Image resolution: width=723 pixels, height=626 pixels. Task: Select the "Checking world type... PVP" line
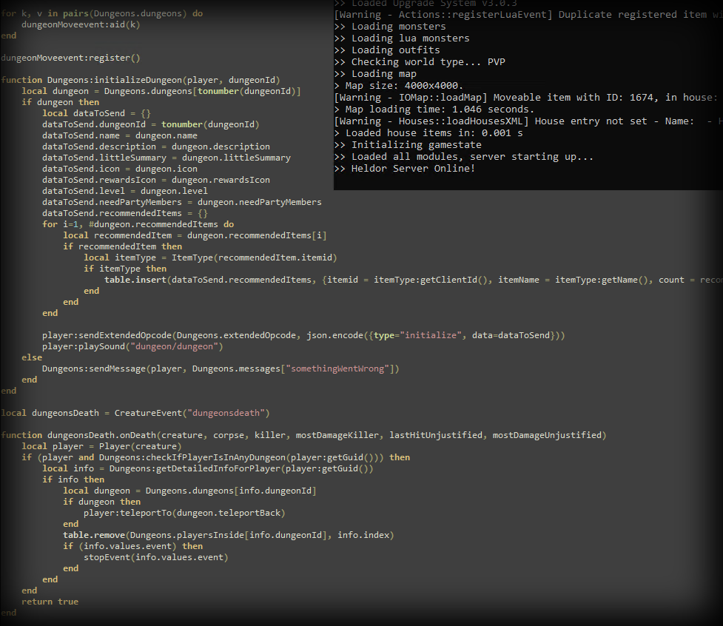420,62
